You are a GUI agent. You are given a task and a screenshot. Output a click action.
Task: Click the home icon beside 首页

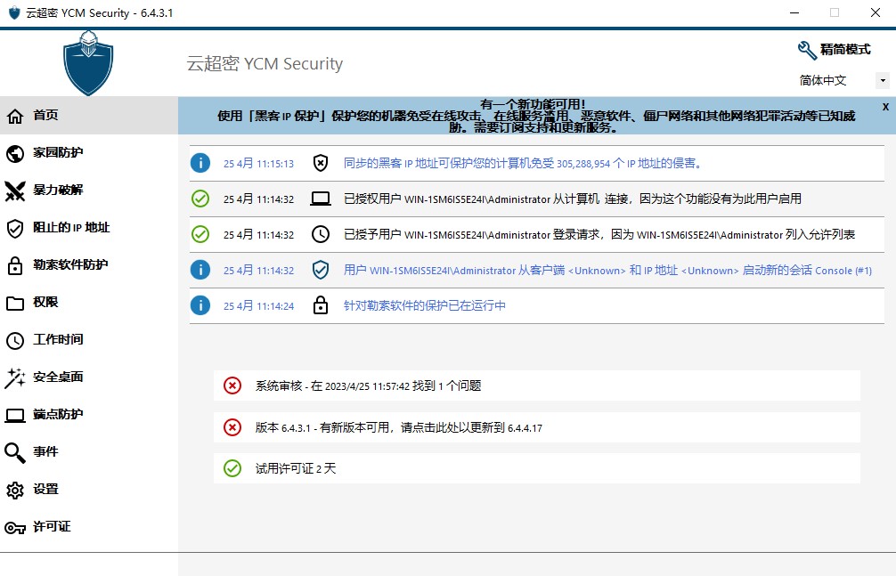tap(15, 116)
